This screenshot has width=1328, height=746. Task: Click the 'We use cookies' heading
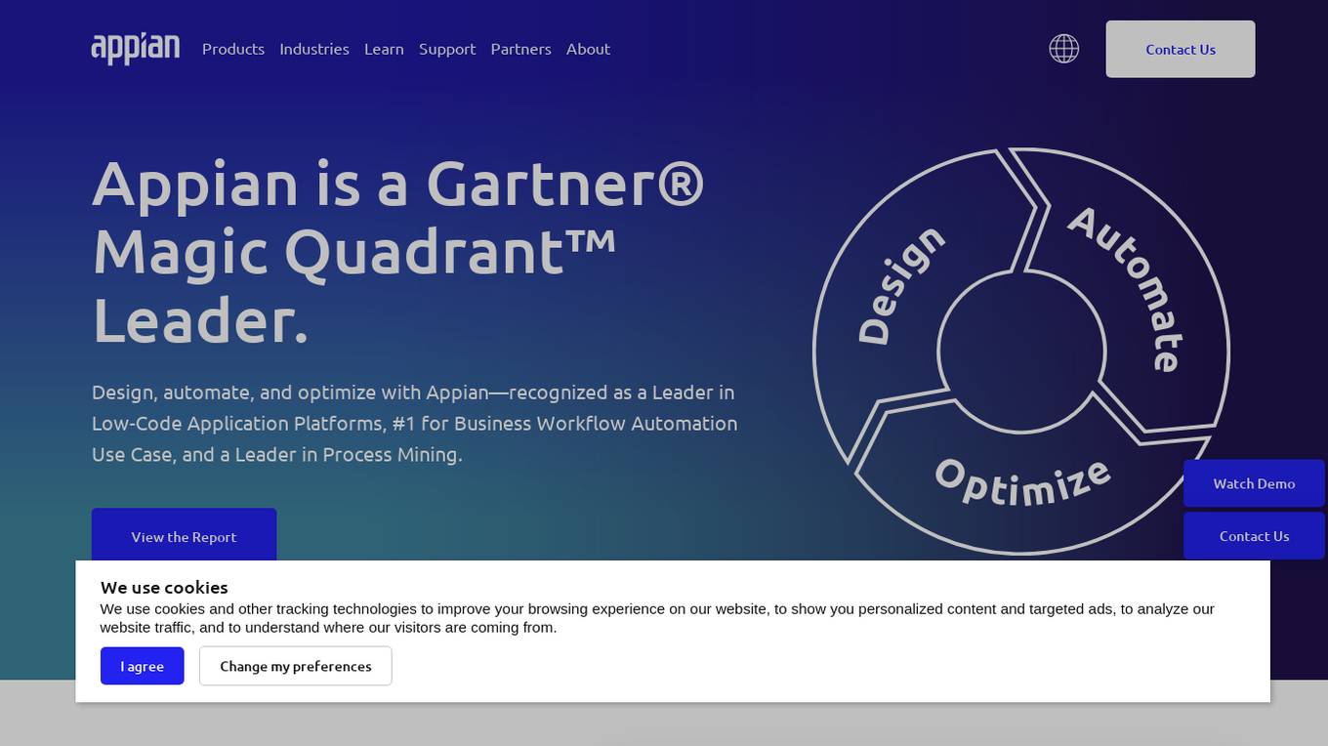tap(164, 587)
